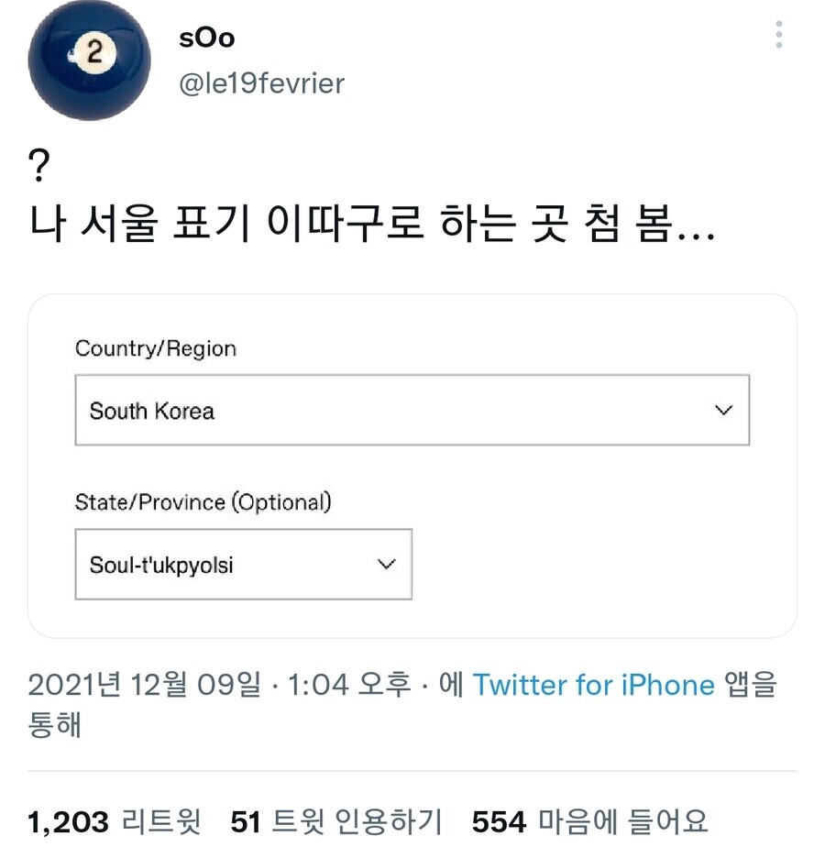The height and width of the screenshot is (847, 825).
Task: Visit the @le19fevrier handle
Action: point(261,83)
